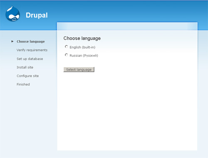The height and width of the screenshot is (158, 208).
Task: Click the Finished step
Action: click(x=23, y=84)
